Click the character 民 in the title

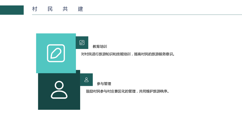50,9
